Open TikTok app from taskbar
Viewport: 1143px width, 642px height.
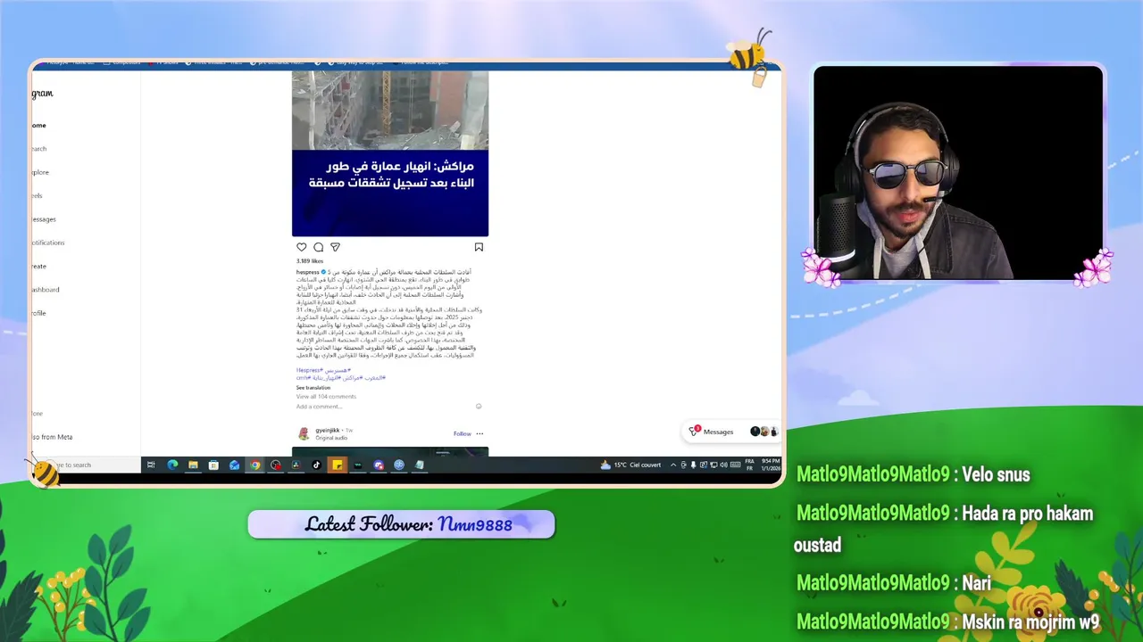pos(316,465)
